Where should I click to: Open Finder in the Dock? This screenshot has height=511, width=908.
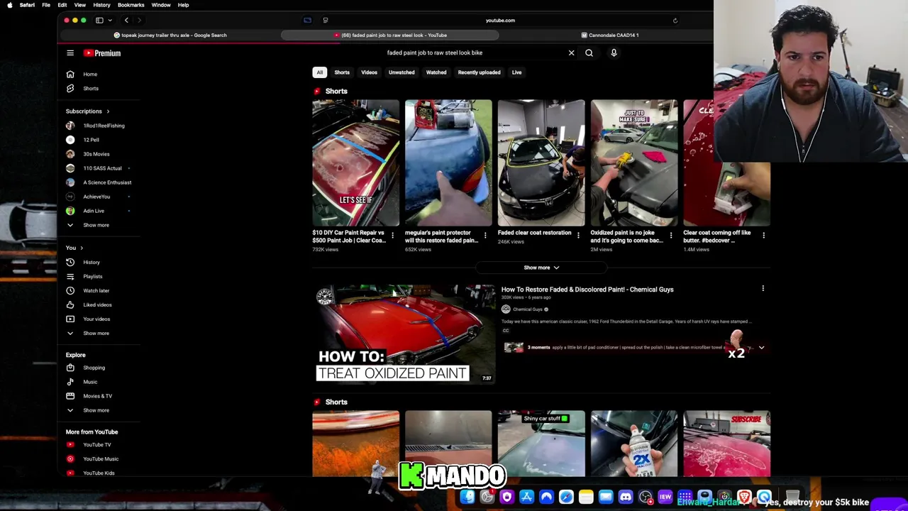(467, 498)
